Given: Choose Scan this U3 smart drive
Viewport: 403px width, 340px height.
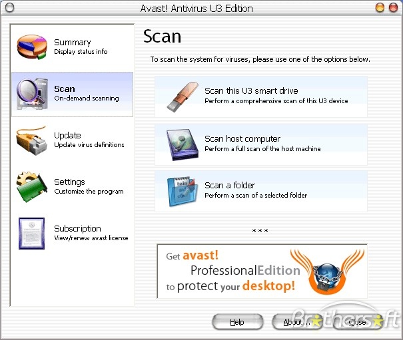Looking at the screenshot, I should tap(261, 97).
